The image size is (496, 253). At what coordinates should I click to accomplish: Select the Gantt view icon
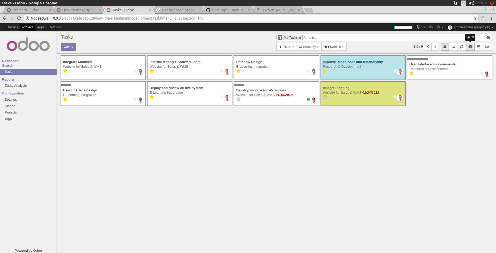tap(470, 47)
